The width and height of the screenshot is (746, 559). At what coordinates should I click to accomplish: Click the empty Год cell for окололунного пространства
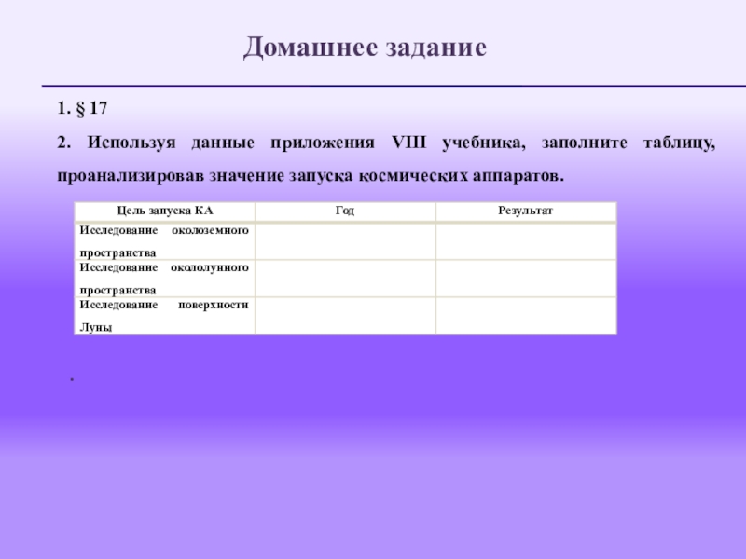[x=344, y=279]
